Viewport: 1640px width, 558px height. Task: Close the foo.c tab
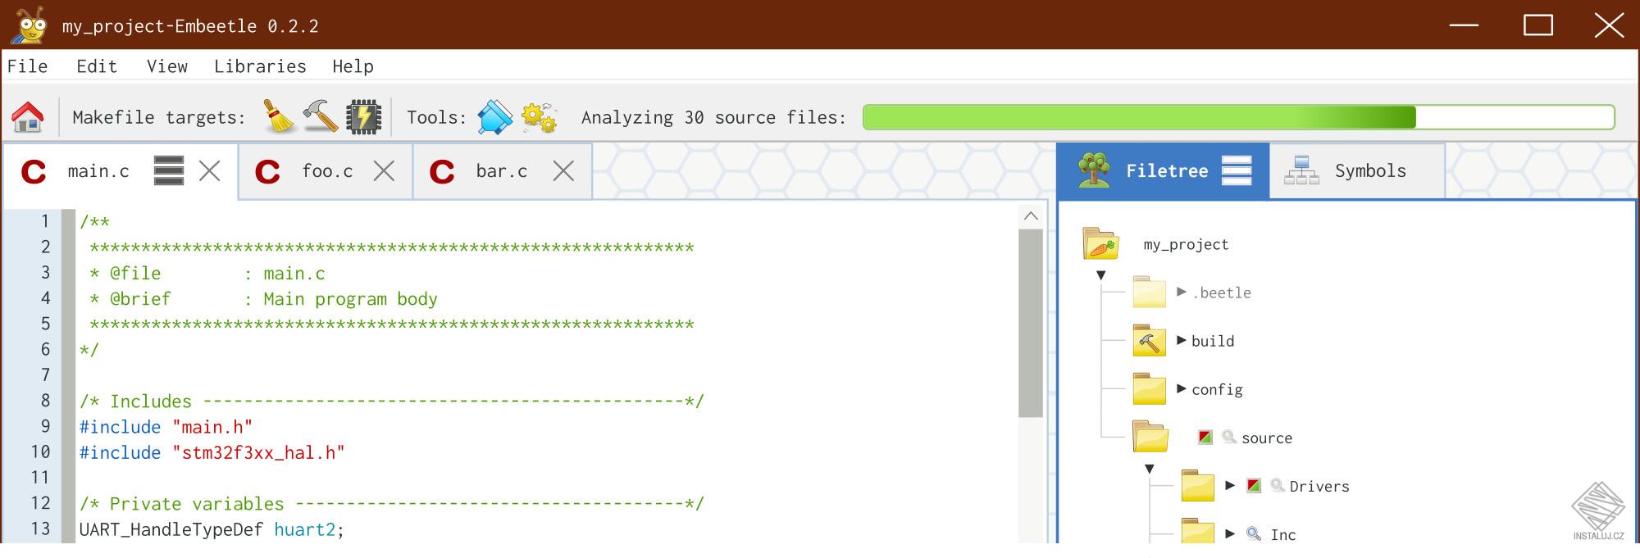(x=384, y=171)
